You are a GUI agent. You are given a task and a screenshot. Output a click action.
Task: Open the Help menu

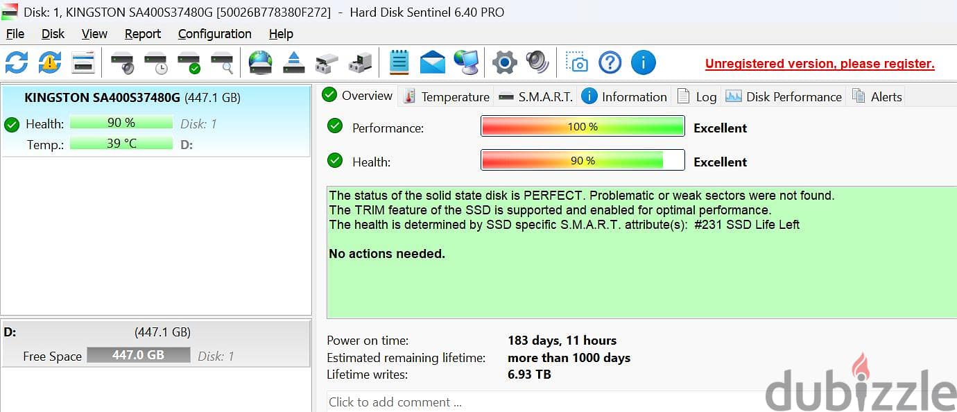(281, 34)
